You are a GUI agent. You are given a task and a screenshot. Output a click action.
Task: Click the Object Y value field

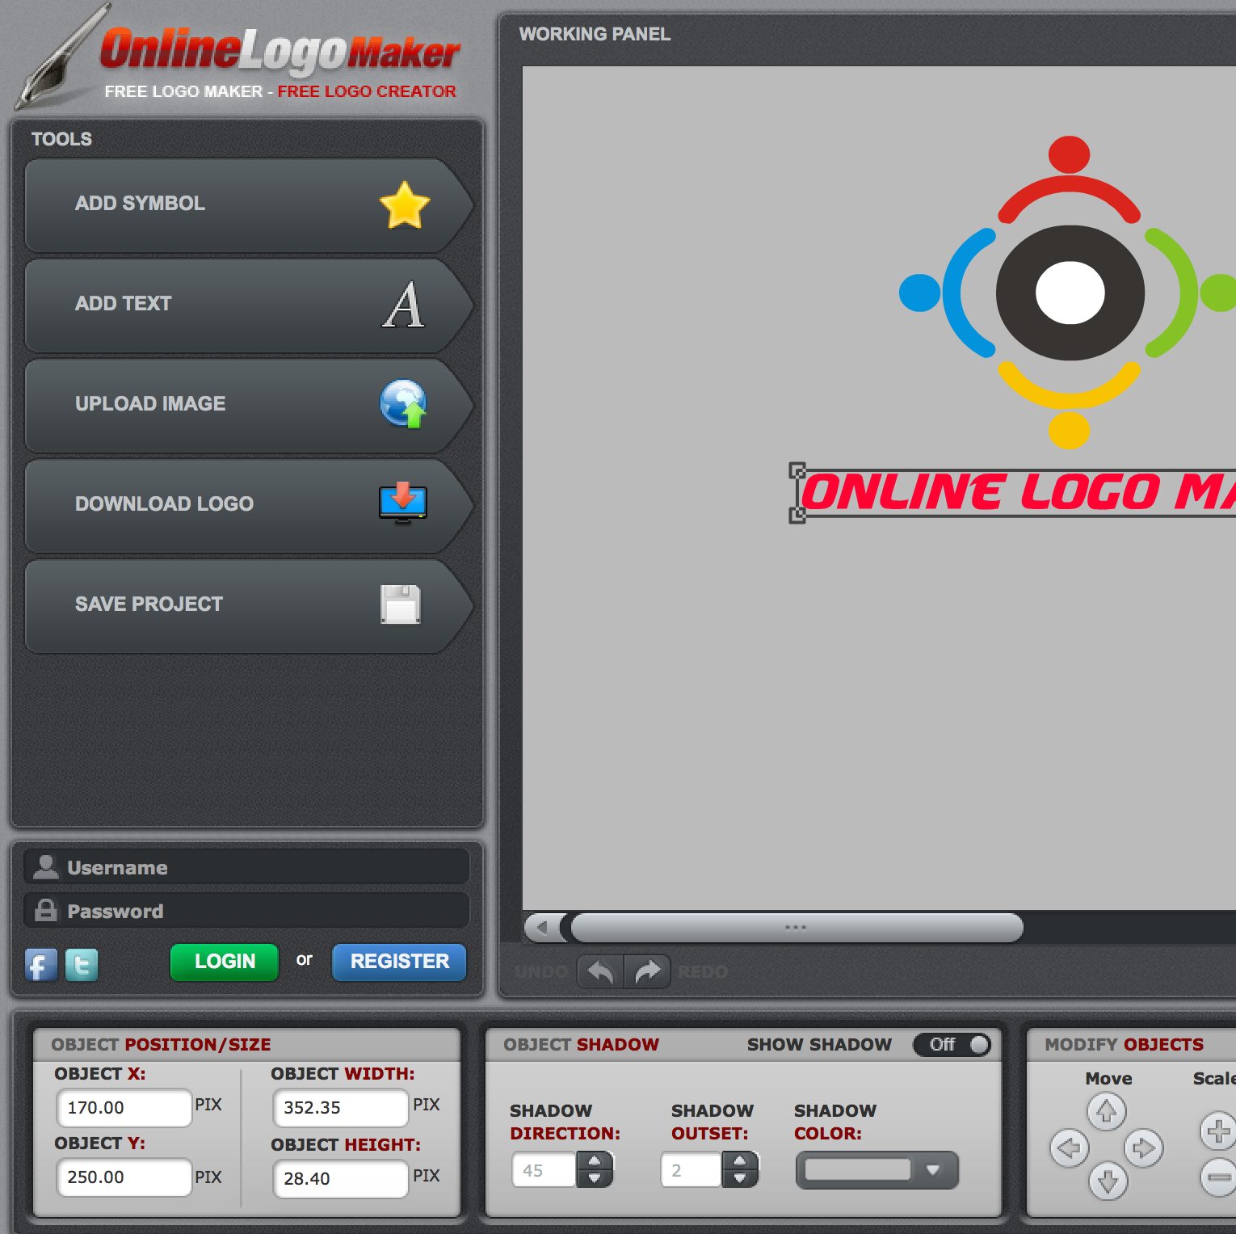(124, 1177)
